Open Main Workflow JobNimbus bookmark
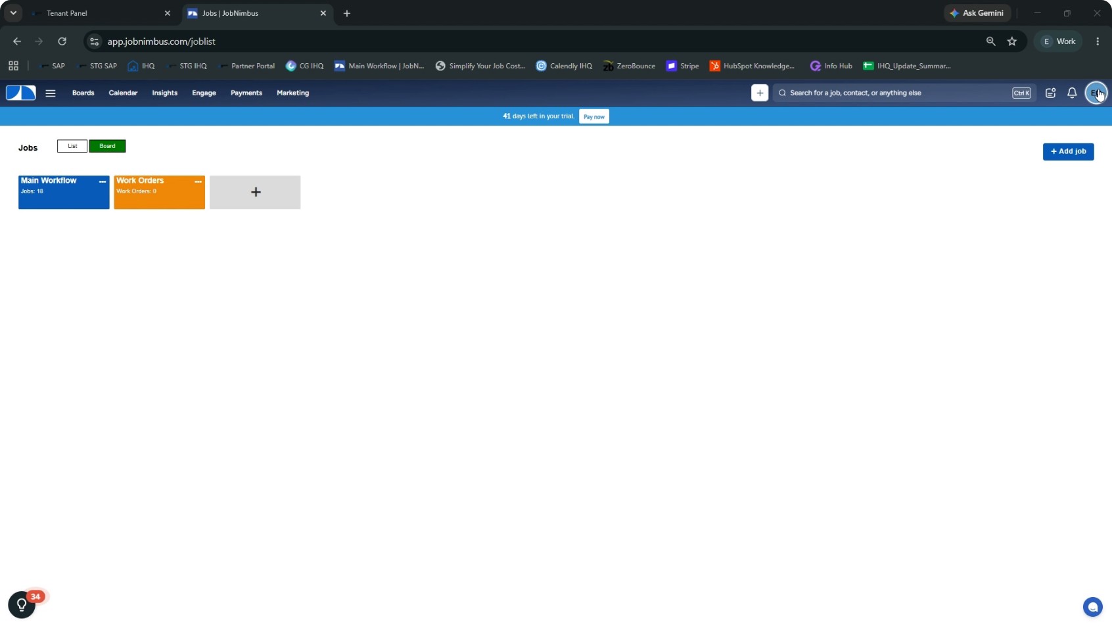The height and width of the screenshot is (626, 1112). 380,66
